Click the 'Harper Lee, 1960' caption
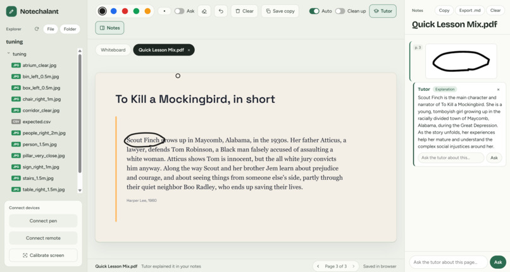Screen dimensions: 510x272 pos(142,201)
